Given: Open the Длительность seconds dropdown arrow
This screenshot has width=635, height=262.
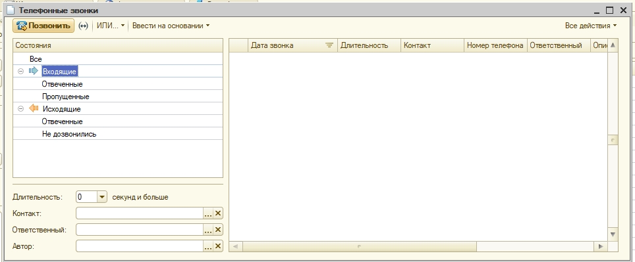Looking at the screenshot, I should pyautogui.click(x=102, y=197).
